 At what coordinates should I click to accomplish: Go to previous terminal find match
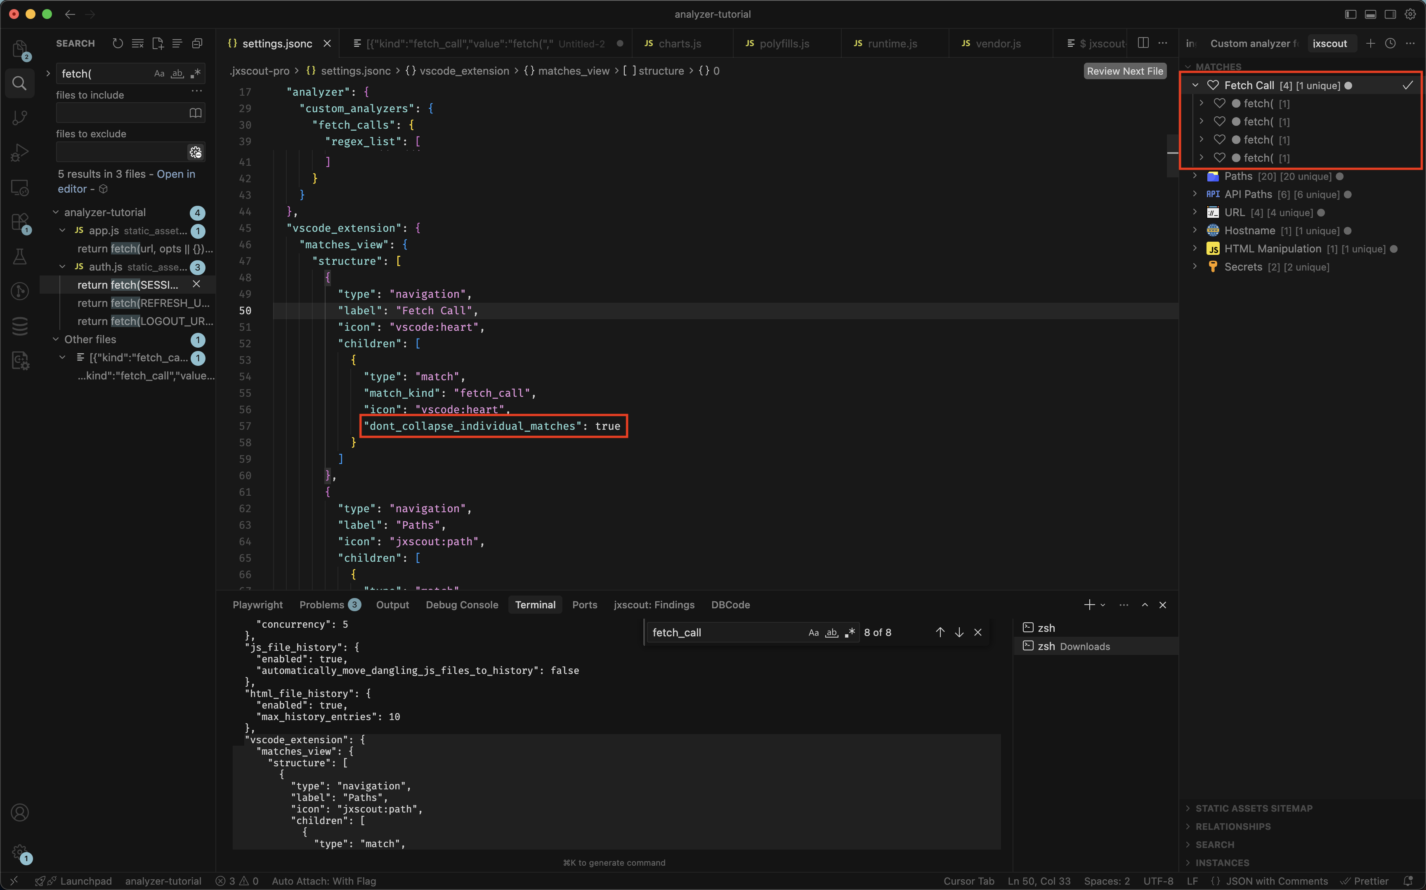tap(940, 633)
